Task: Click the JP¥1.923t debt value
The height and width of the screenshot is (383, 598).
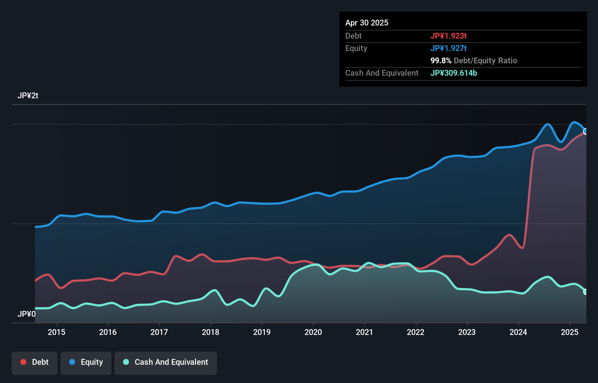Action: [x=448, y=36]
